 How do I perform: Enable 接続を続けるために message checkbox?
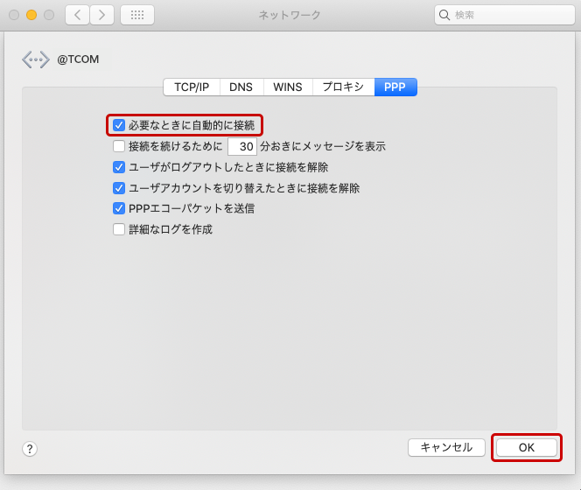[119, 146]
